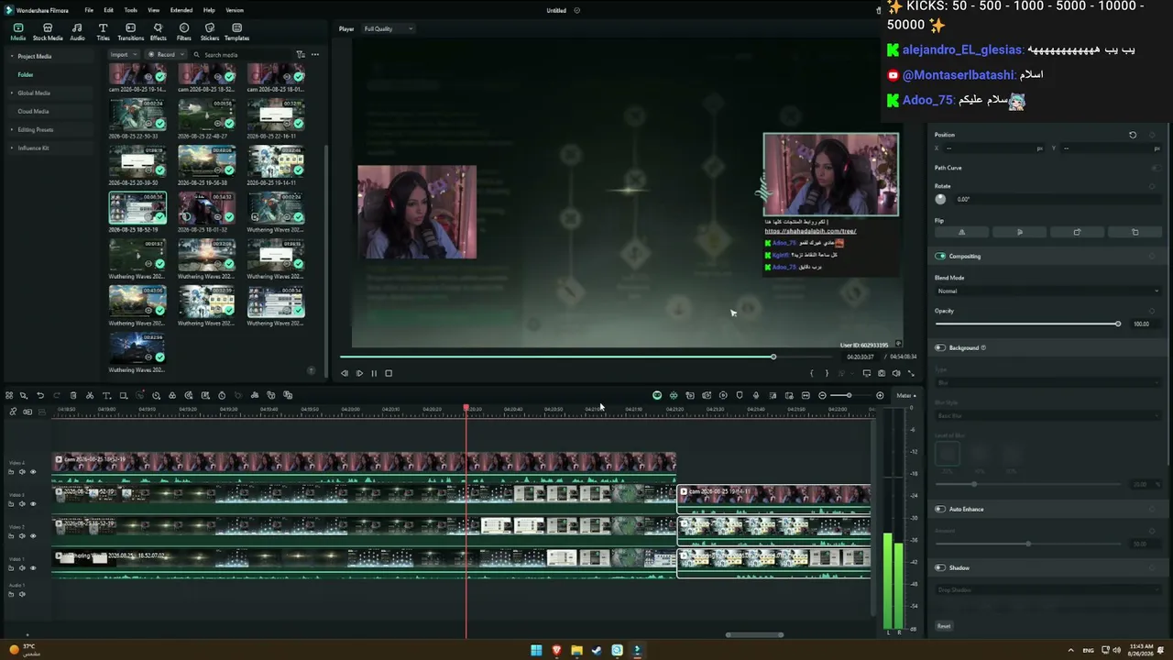Screen dimensions: 1173x660
Task: Click the Opacity slider handle
Action: click(1118, 324)
